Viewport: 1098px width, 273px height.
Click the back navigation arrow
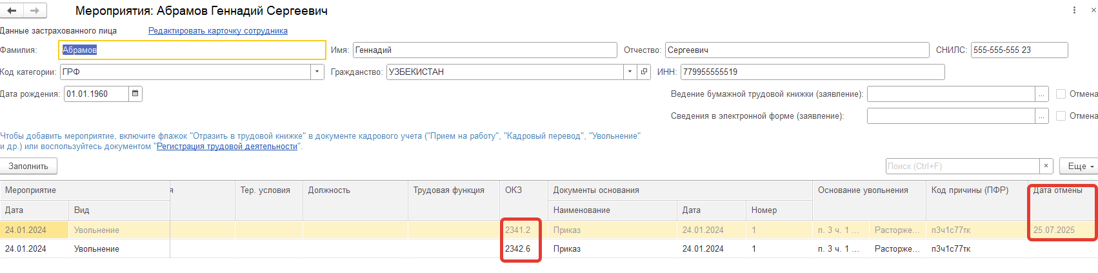pos(12,11)
